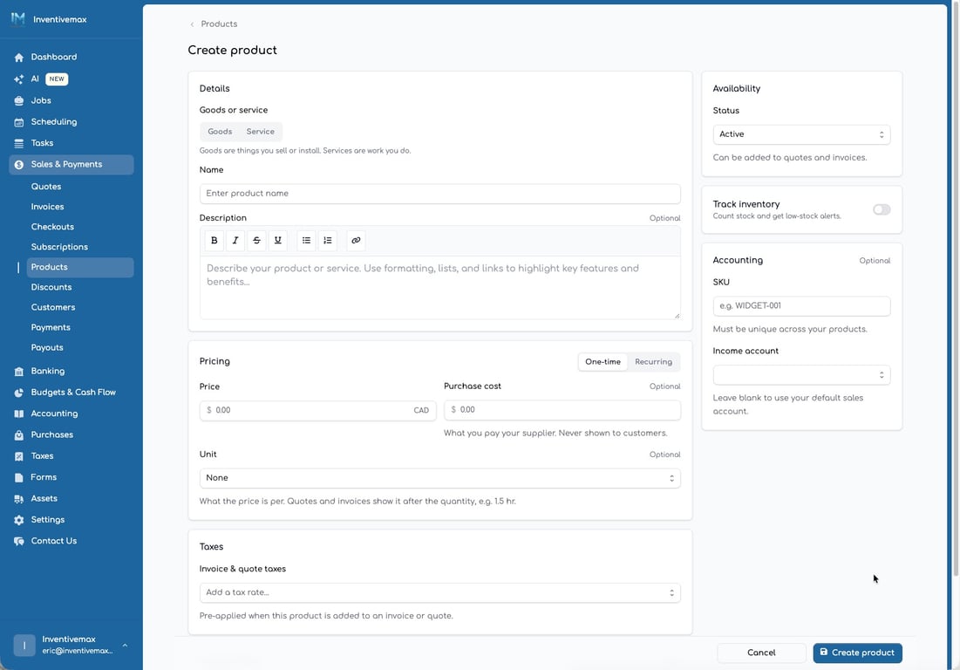Click the page vertical scrollbar

[956, 288]
